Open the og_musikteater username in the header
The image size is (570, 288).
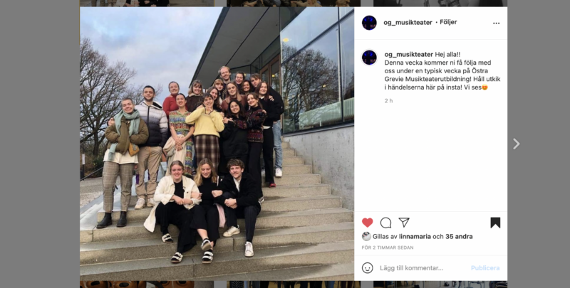point(408,23)
